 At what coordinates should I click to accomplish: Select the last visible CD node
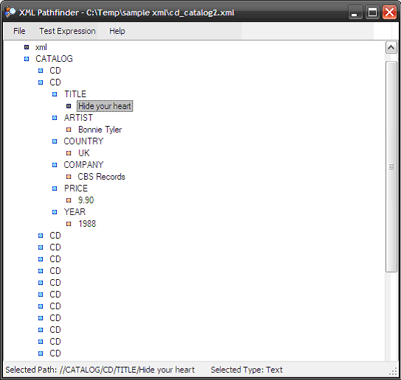(55, 353)
